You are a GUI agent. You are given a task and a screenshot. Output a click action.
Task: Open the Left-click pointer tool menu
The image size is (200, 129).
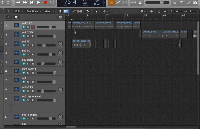point(98,11)
